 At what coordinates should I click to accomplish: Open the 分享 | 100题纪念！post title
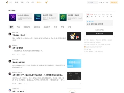point(19,91)
